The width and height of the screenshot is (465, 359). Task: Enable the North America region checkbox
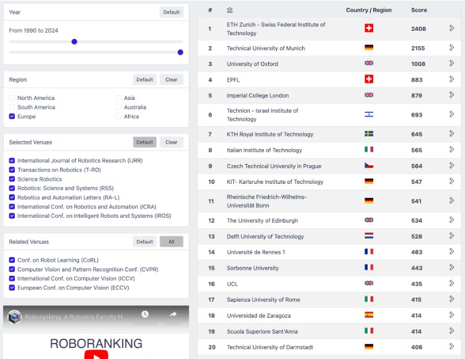click(x=12, y=98)
